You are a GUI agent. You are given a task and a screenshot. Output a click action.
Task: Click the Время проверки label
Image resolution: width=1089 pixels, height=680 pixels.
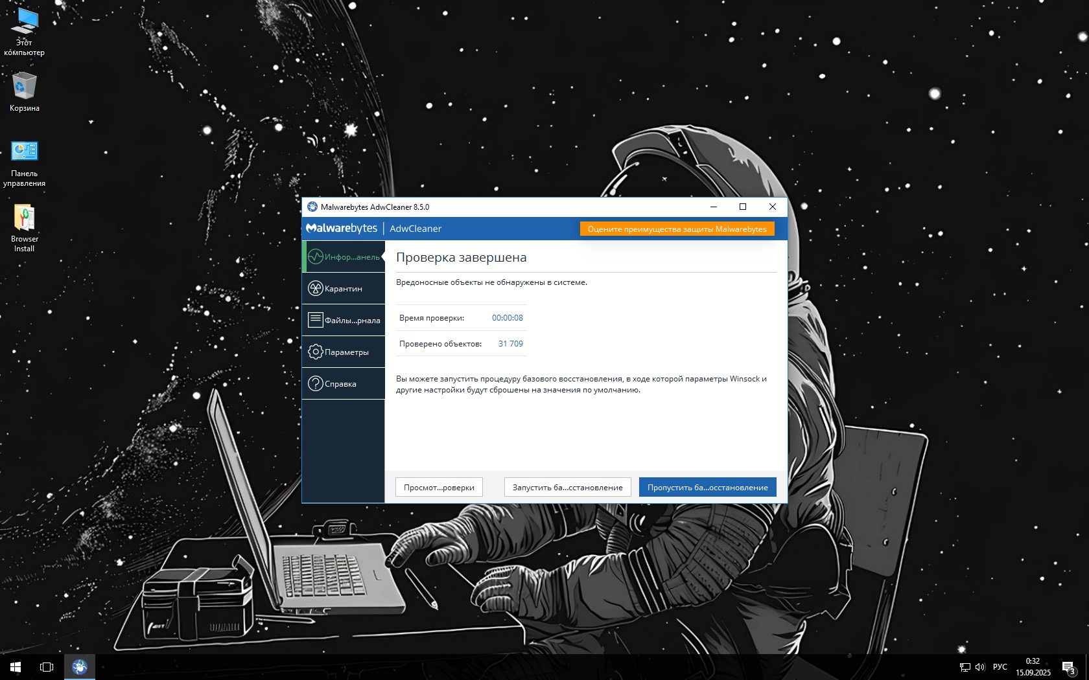click(432, 318)
